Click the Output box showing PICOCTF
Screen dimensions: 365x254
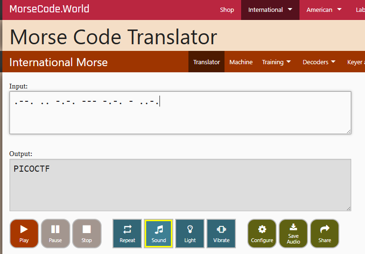point(180,185)
